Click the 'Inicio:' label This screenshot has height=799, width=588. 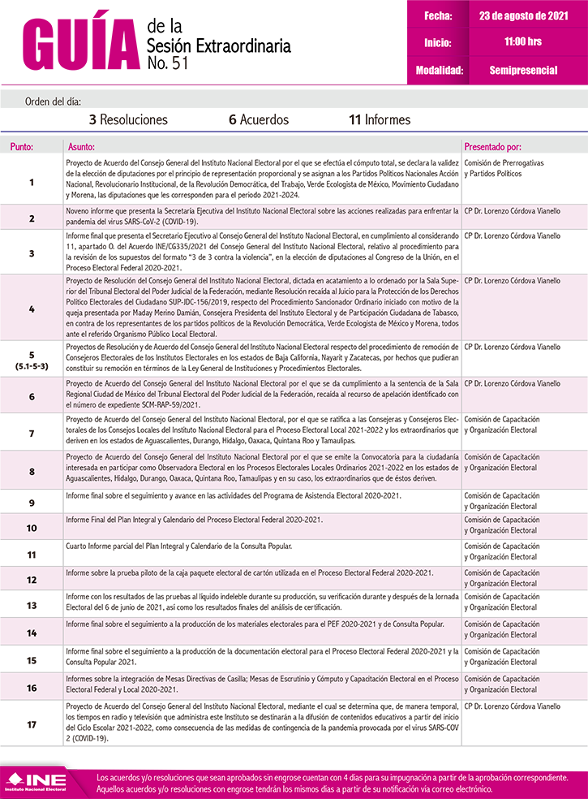438,43
